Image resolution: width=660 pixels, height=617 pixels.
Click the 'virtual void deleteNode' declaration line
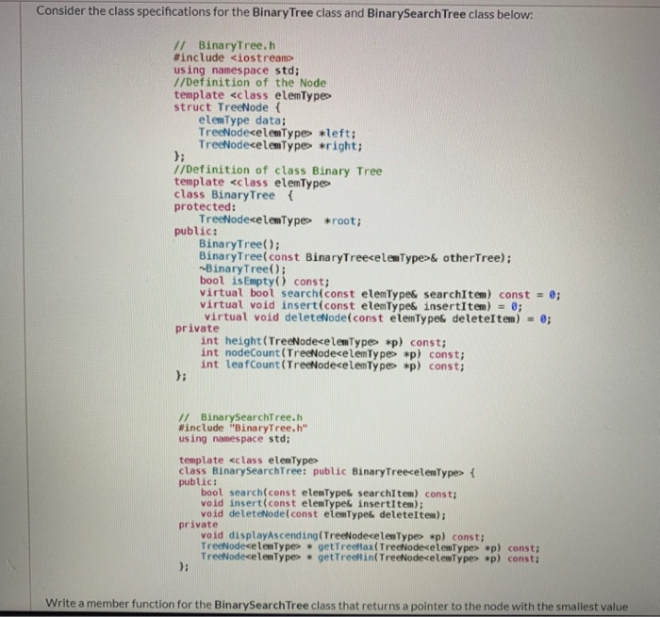377,318
